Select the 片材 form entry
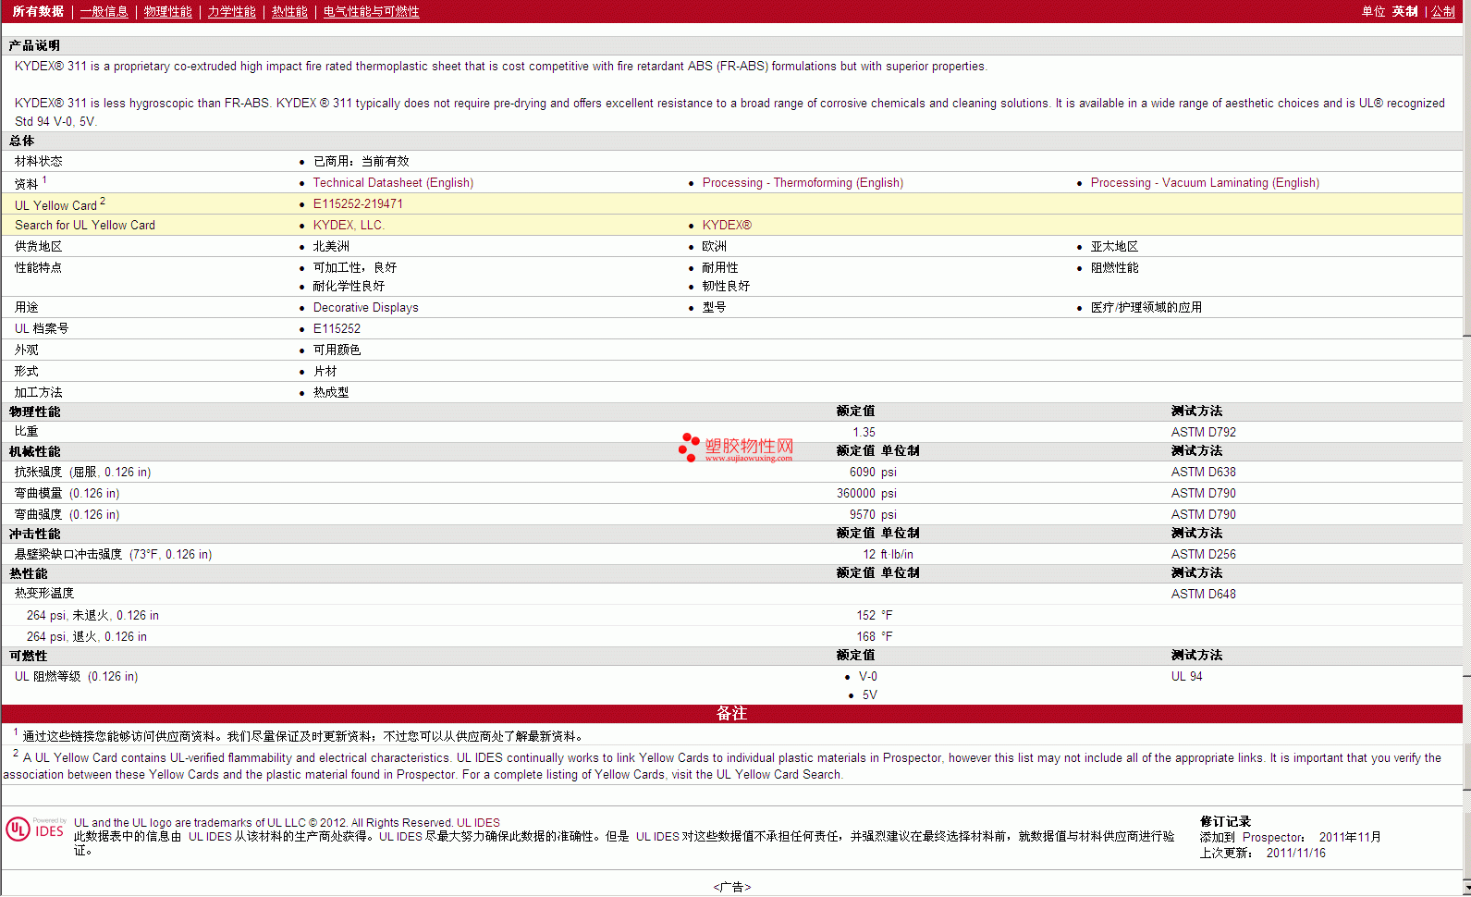This screenshot has height=897, width=1471. [x=325, y=372]
